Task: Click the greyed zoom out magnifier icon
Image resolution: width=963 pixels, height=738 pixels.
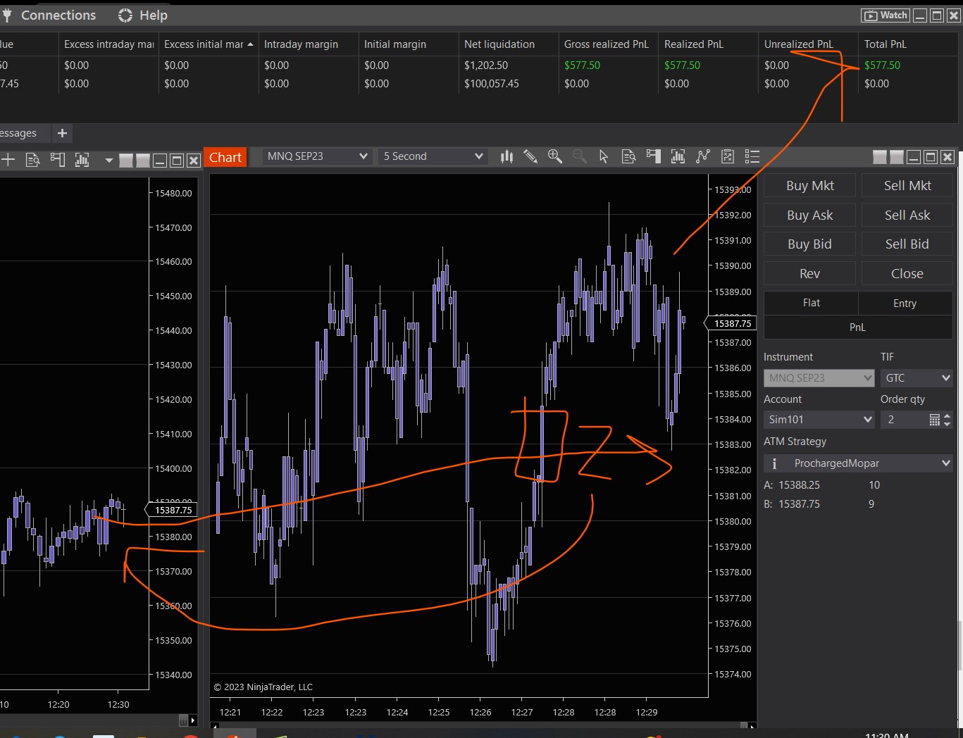Action: point(579,156)
